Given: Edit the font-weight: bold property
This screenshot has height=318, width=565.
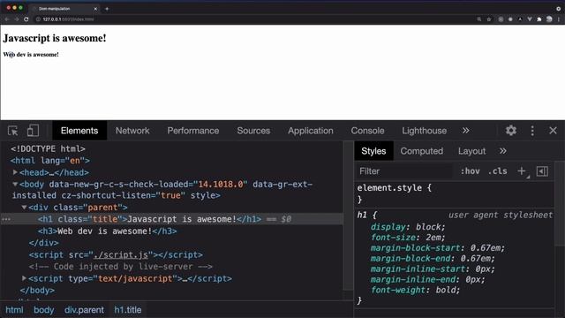Looking at the screenshot, I should click(x=415, y=290).
